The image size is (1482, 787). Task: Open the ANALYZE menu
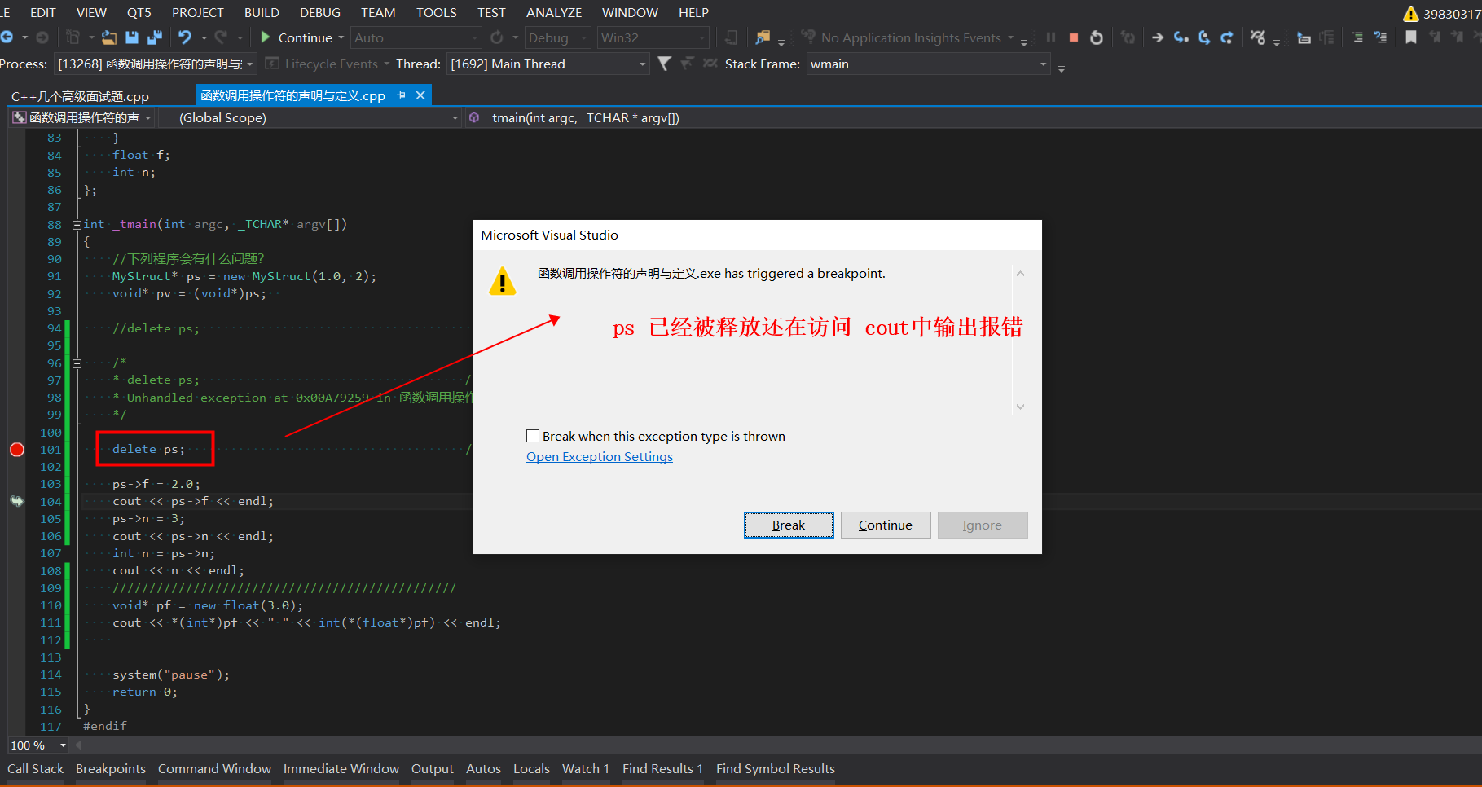(554, 12)
